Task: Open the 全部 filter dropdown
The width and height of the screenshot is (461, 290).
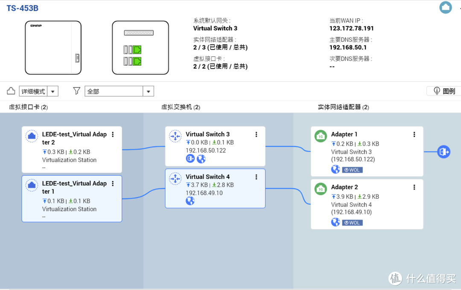Action: tap(148, 91)
